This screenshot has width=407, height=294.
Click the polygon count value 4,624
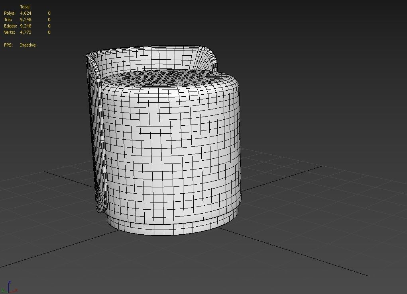click(26, 13)
